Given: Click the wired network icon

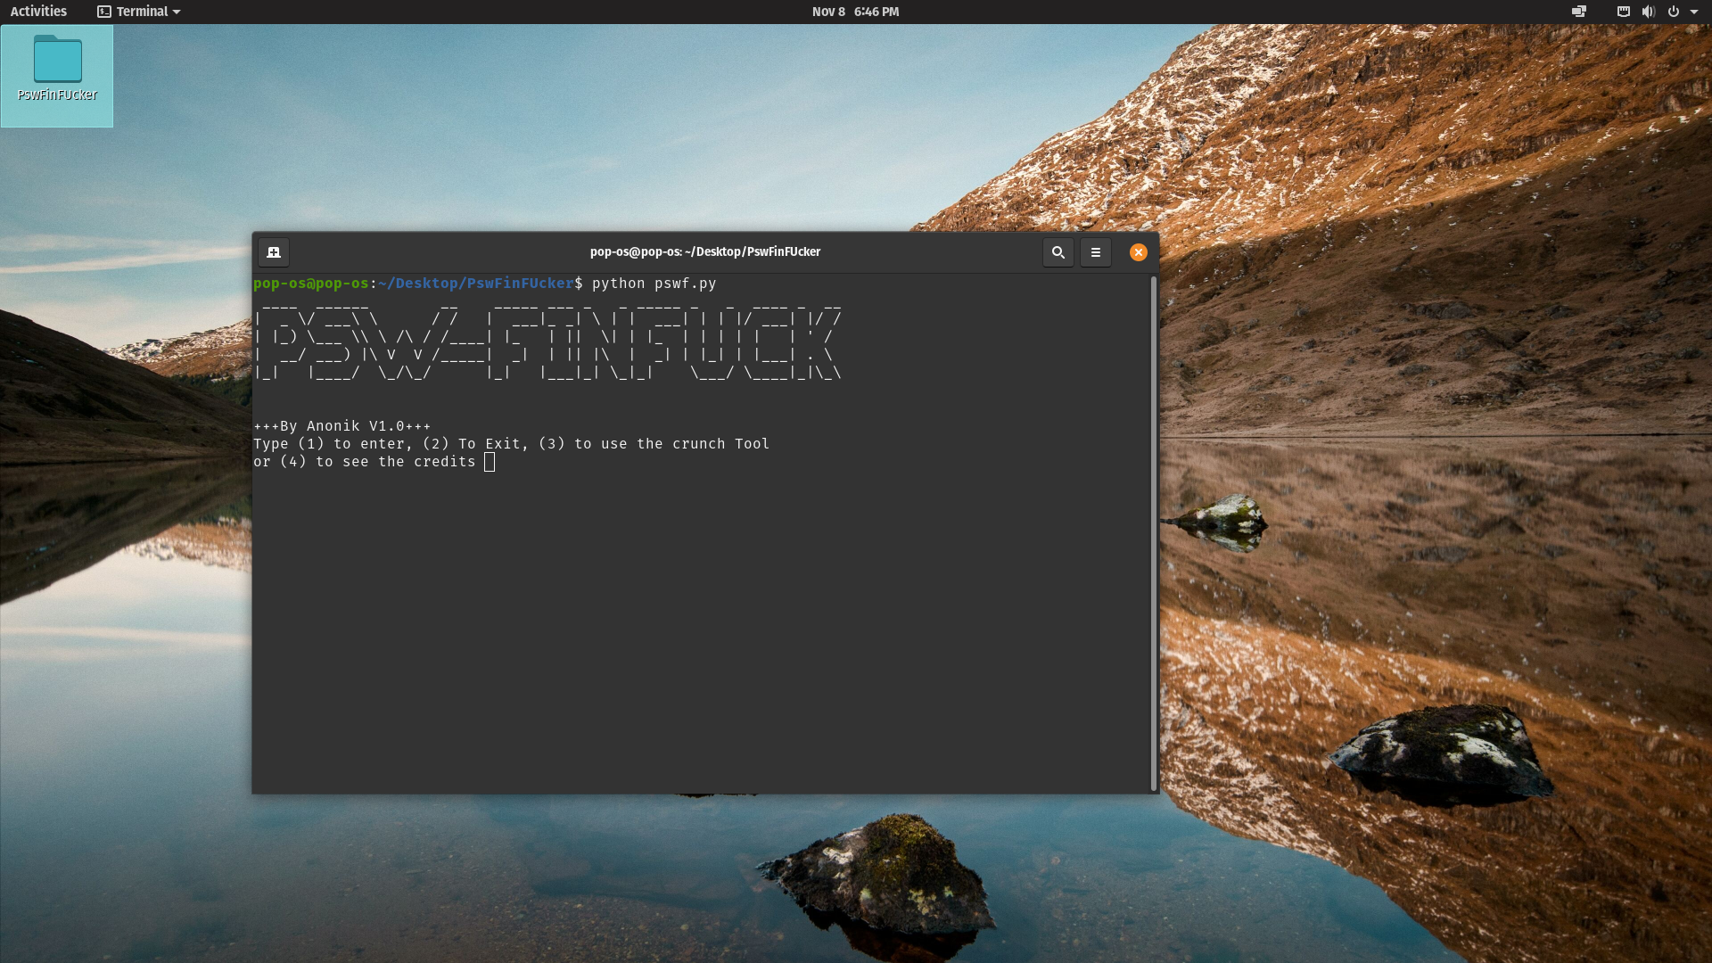Looking at the screenshot, I should (x=1623, y=12).
